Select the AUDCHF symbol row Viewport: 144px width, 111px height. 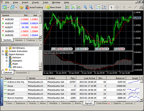click(20, 23)
